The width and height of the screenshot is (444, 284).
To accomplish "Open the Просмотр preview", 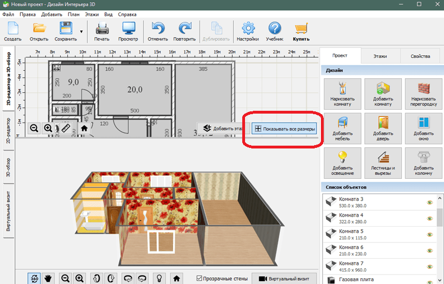I will point(128,31).
